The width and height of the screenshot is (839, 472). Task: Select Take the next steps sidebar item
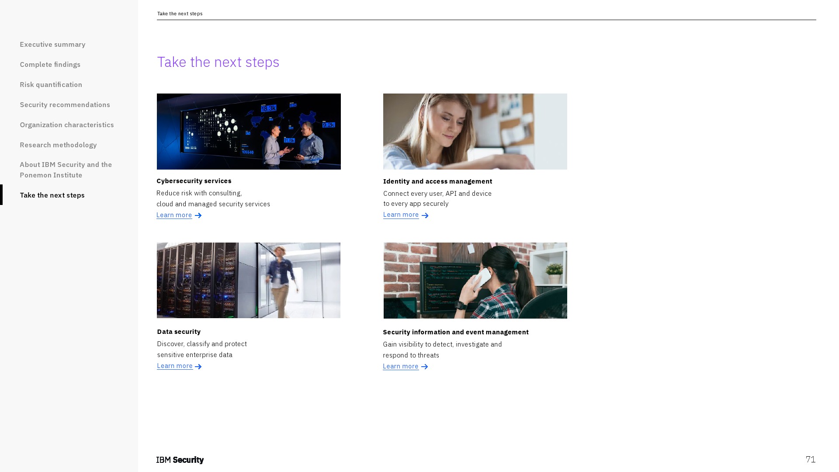click(52, 195)
